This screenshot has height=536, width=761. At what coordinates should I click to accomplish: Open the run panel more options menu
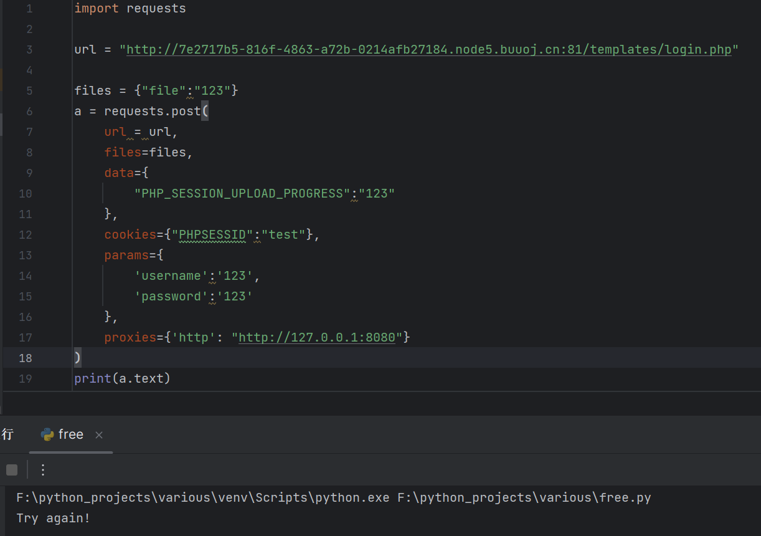coord(42,470)
